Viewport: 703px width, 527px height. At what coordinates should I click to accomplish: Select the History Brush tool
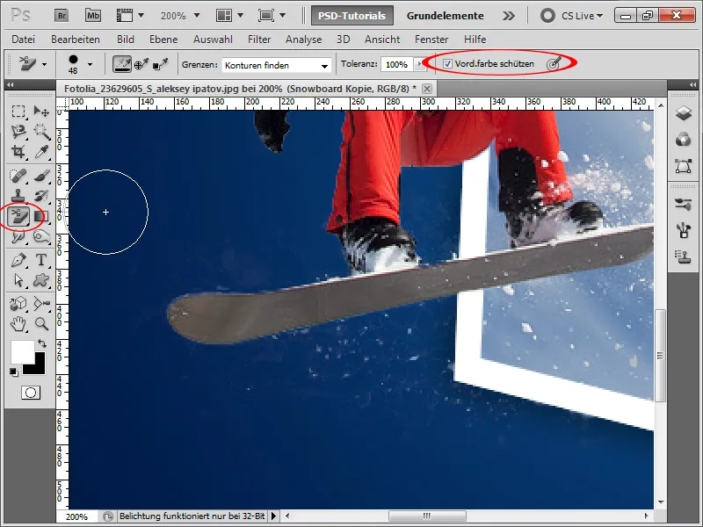coord(41,196)
